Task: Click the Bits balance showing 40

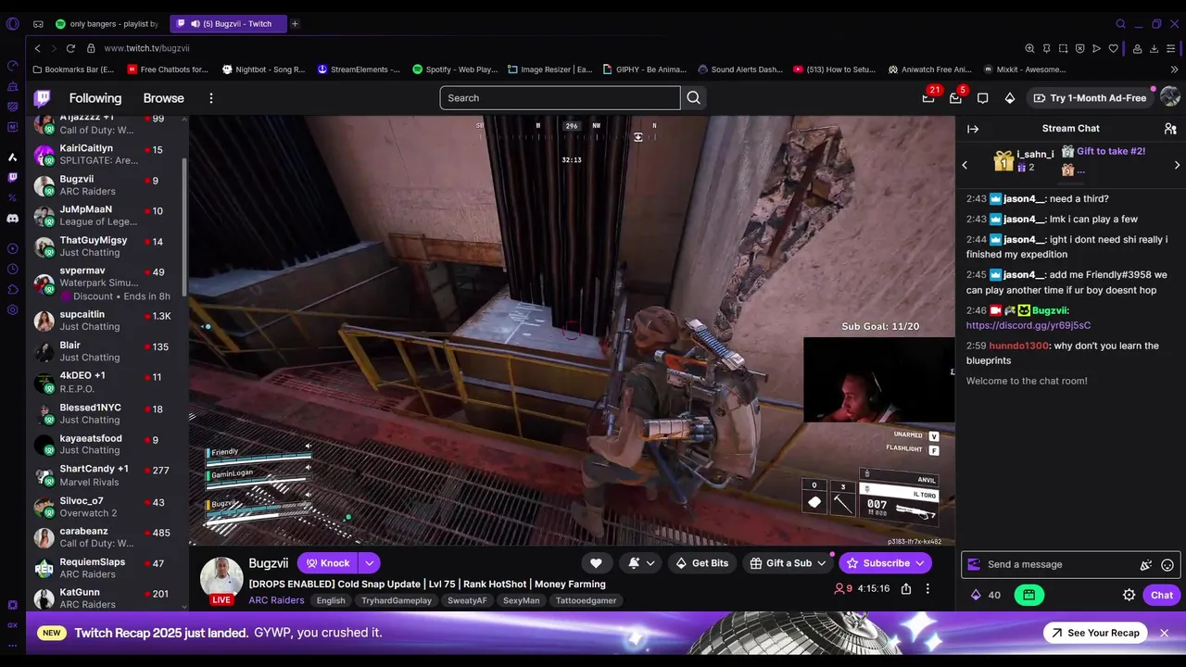Action: click(x=984, y=596)
